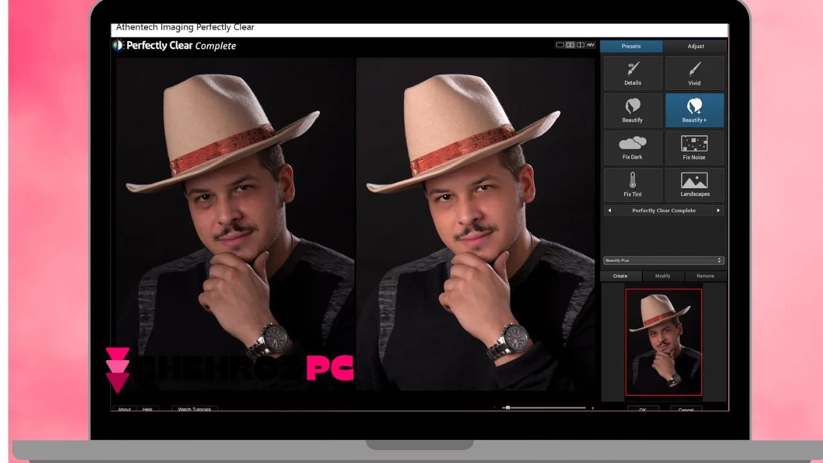Go to previous preset group arrow

609,210
